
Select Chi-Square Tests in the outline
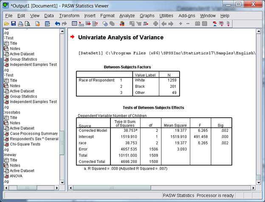(25, 144)
